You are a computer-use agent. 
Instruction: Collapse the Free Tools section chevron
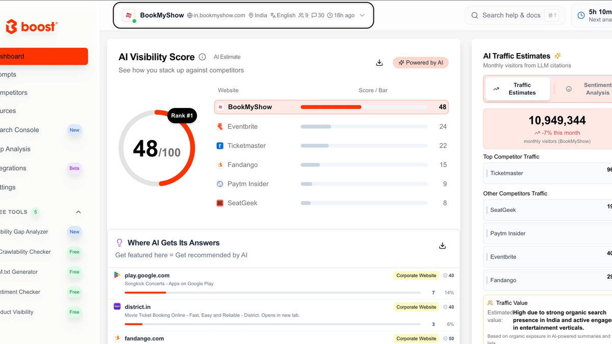[79, 212]
